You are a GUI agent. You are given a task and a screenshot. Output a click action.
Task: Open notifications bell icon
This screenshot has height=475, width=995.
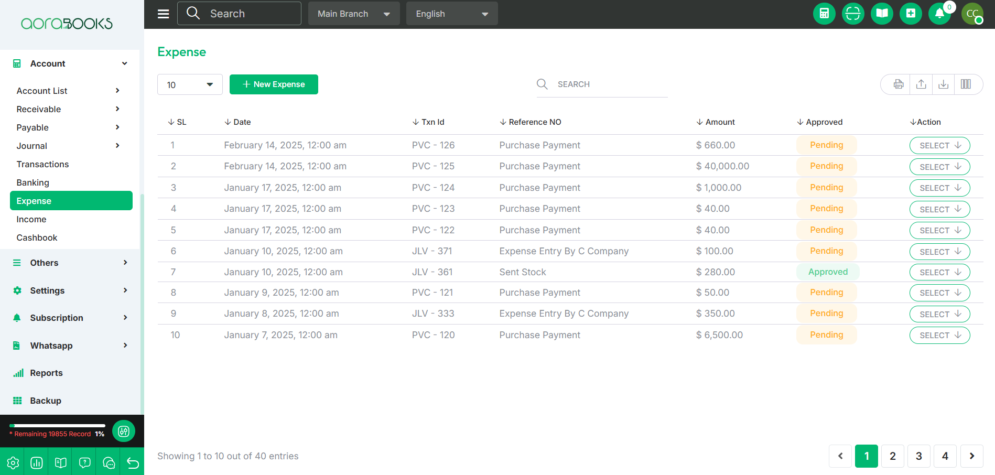[x=939, y=14]
